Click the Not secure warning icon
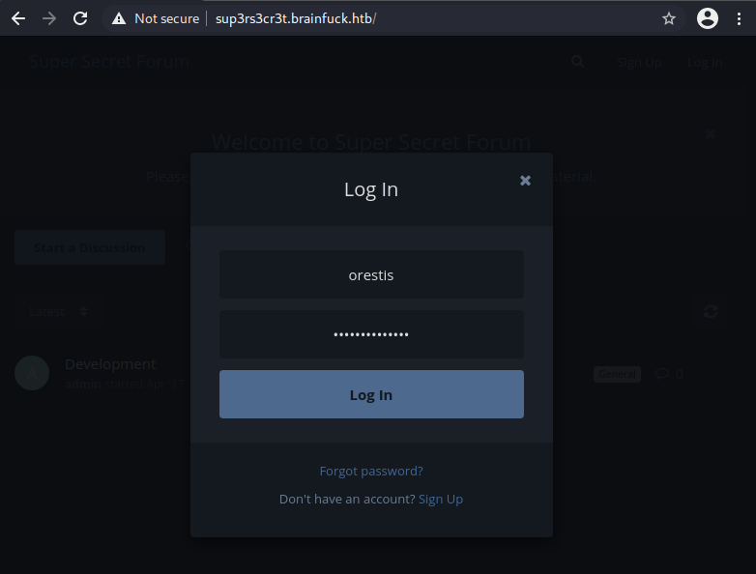Viewport: 756px width, 574px height. tap(119, 18)
